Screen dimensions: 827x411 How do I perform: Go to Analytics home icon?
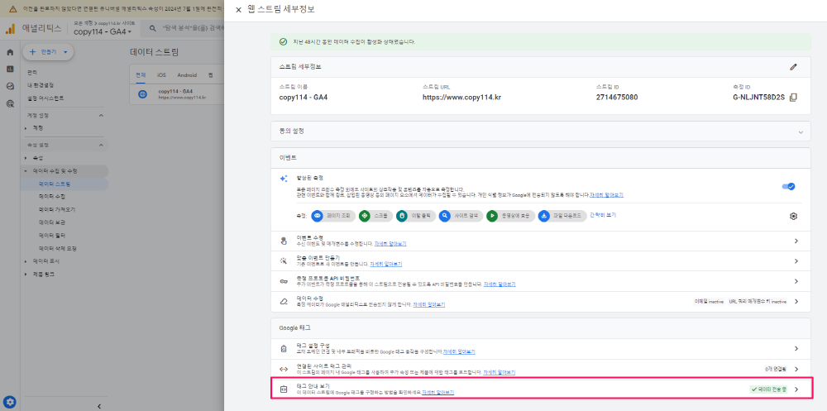click(x=10, y=52)
